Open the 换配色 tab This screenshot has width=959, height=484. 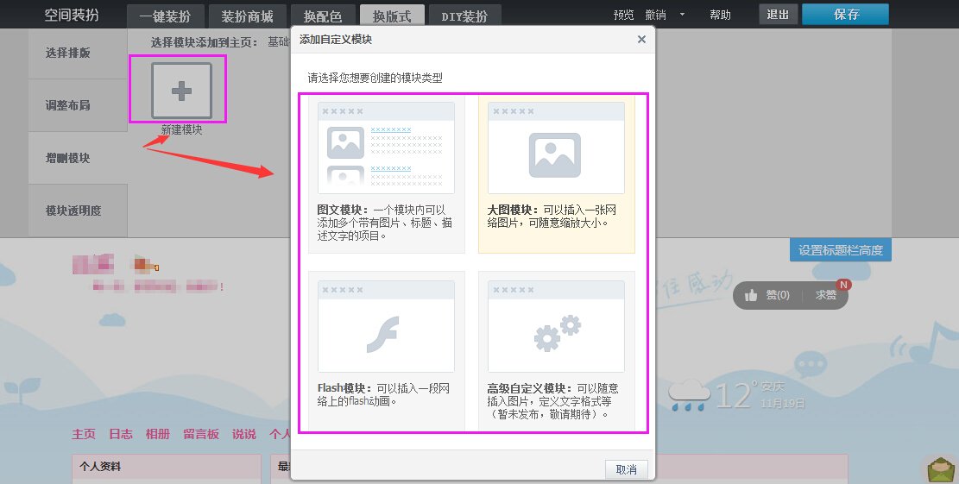pos(323,16)
